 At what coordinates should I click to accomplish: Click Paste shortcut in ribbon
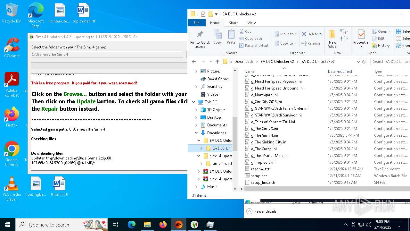click(x=254, y=46)
